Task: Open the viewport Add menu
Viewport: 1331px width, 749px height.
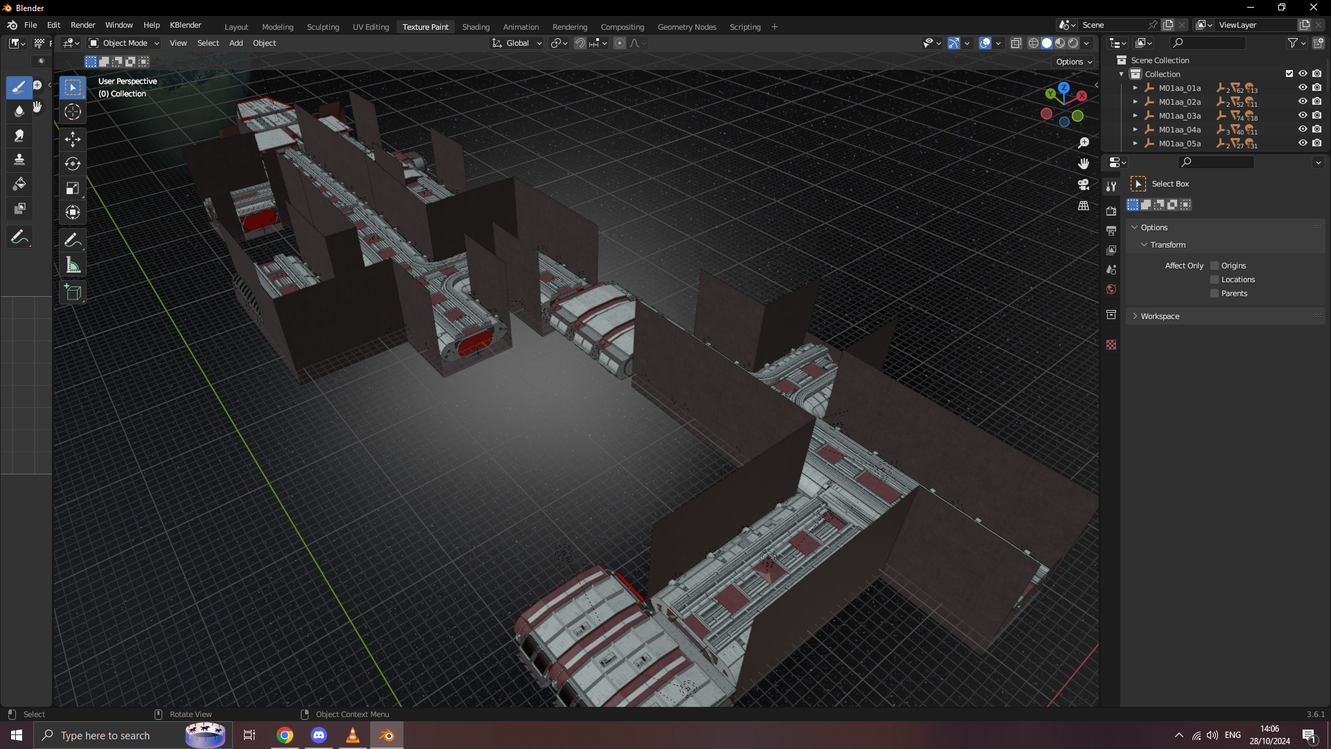Action: pos(236,43)
